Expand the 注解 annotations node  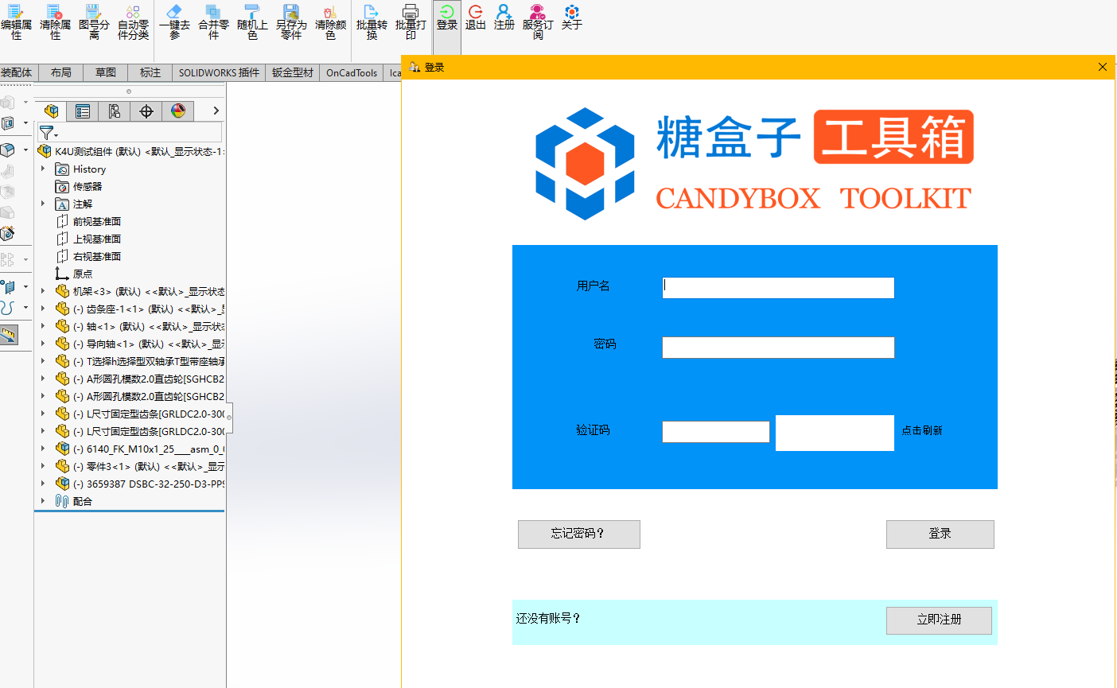tap(43, 204)
